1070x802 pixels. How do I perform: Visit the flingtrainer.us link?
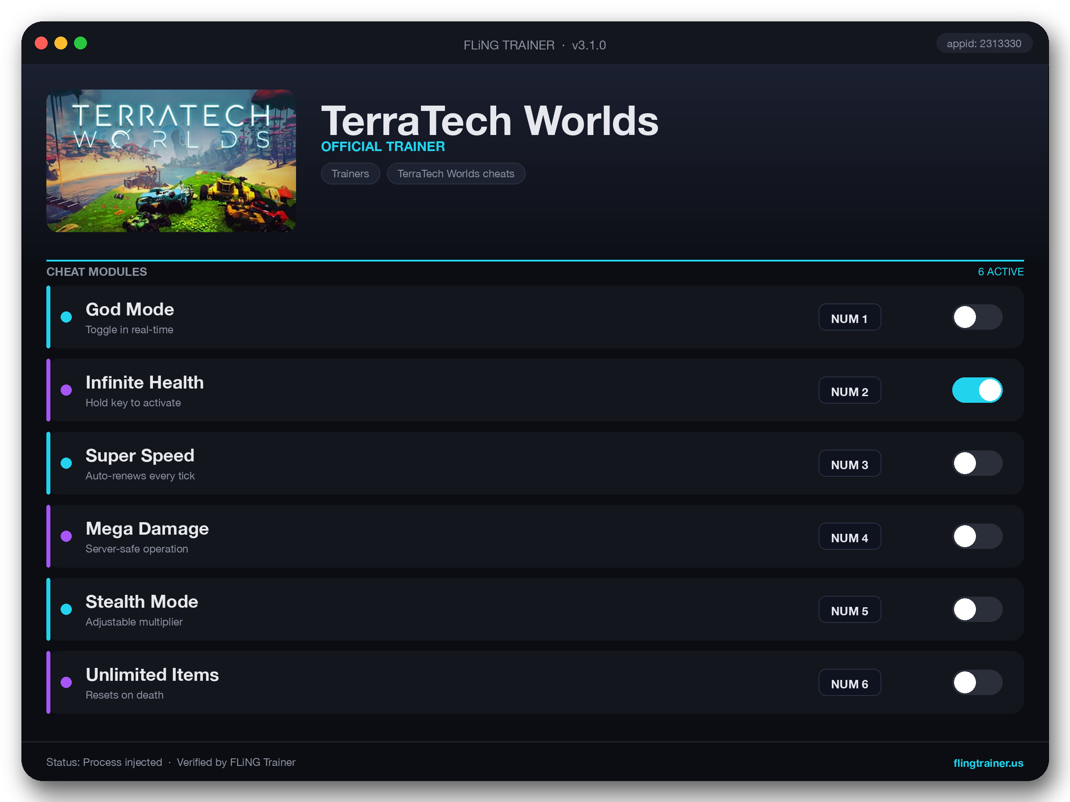[988, 763]
